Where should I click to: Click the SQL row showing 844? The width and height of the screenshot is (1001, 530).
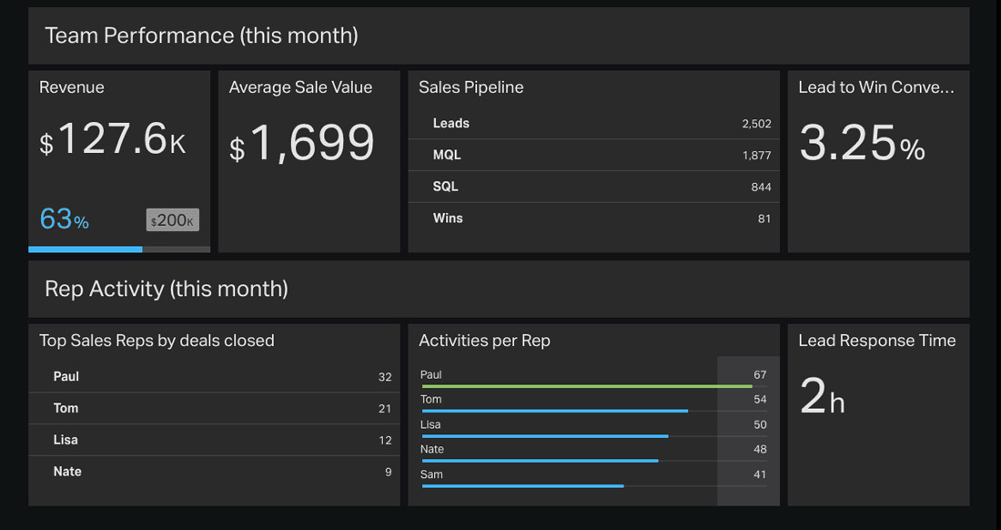tap(593, 187)
